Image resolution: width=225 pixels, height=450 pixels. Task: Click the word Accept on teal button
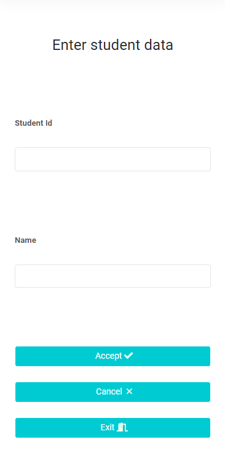(x=109, y=356)
